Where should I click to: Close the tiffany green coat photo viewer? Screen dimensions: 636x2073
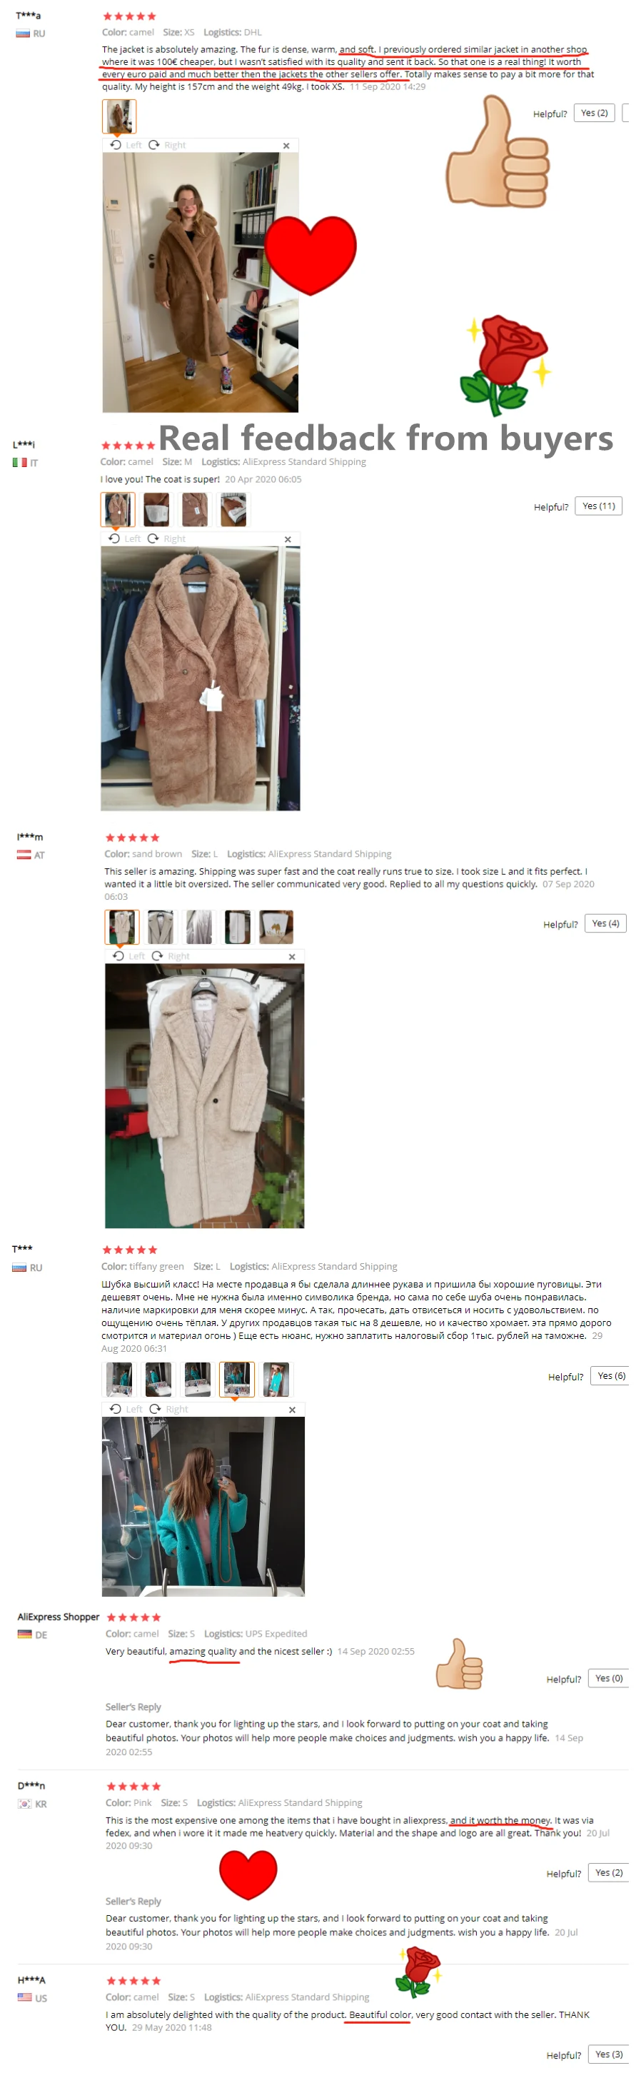[292, 1410]
